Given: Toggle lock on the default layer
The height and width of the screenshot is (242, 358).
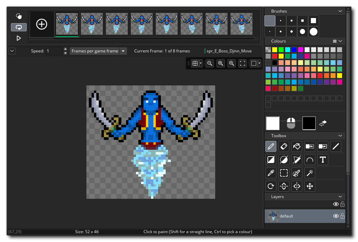Looking at the screenshot, I should point(342,216).
